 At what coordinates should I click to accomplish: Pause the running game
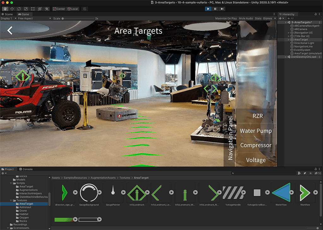215,9
